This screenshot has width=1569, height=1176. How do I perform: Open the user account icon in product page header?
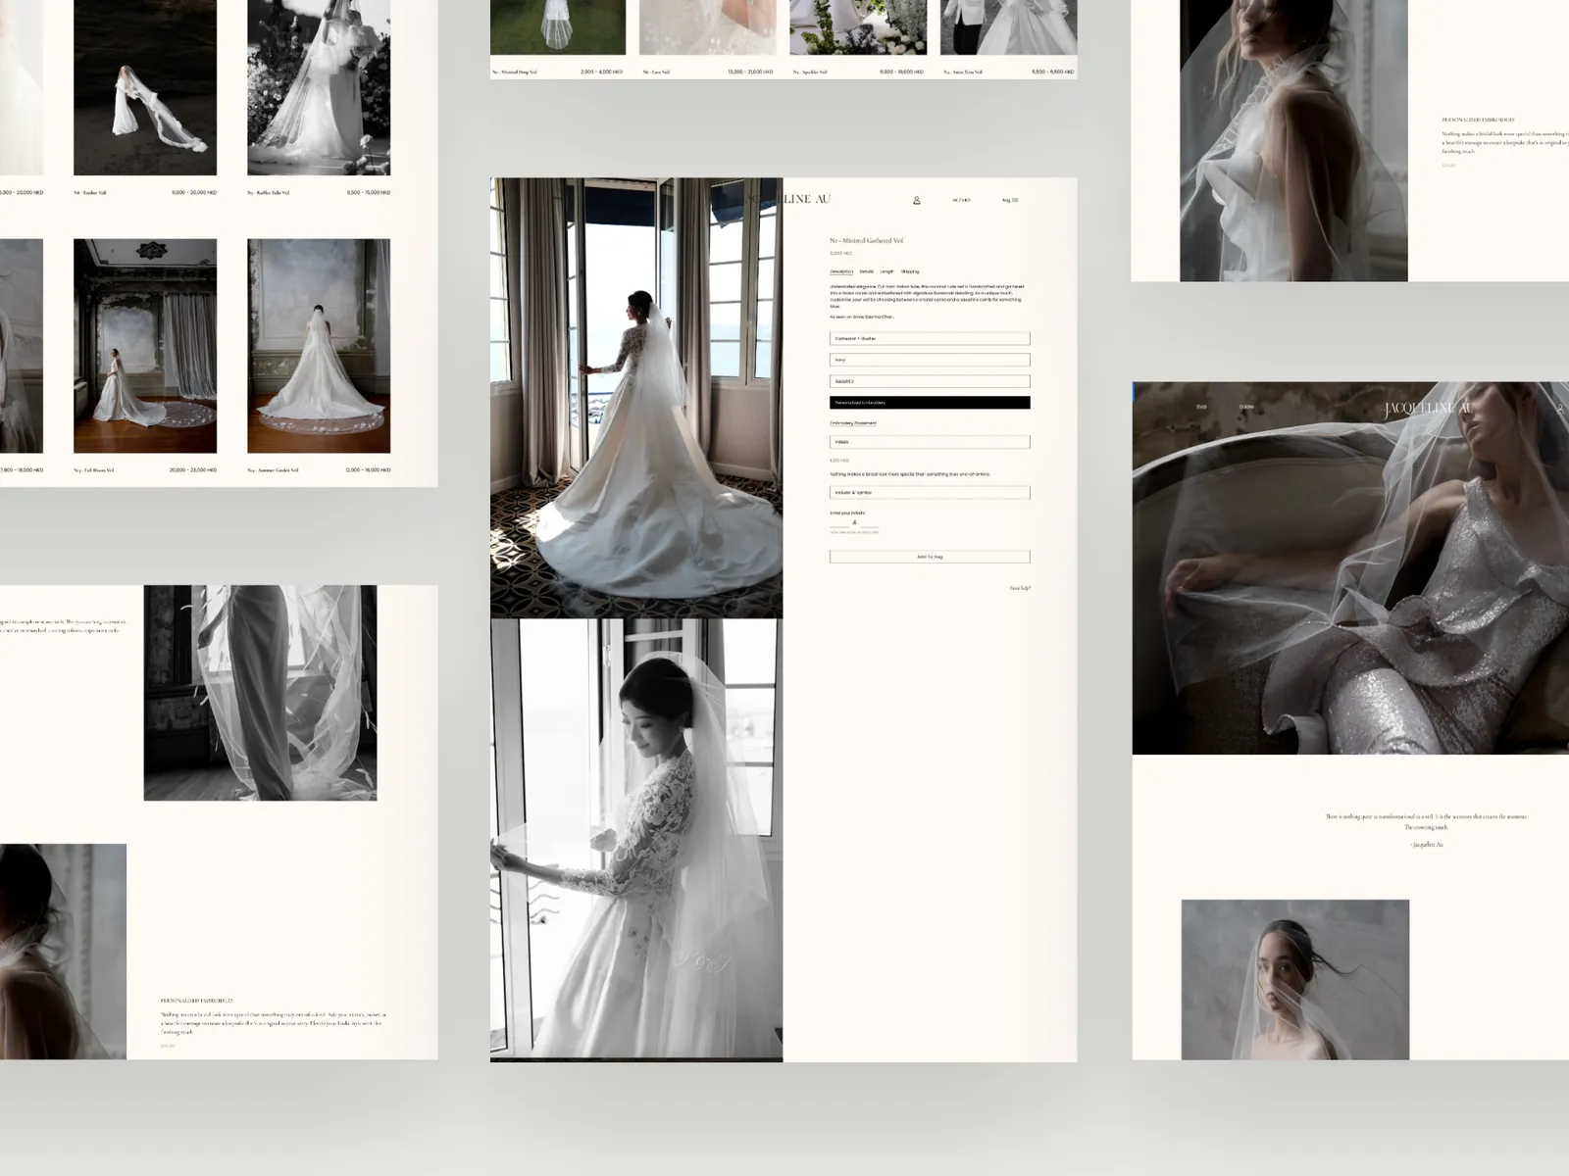pyautogui.click(x=917, y=200)
